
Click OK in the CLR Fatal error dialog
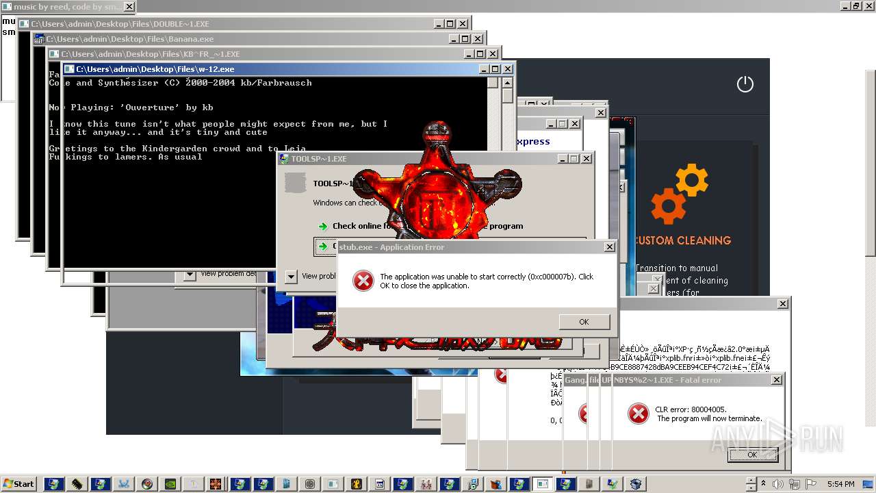pyautogui.click(x=752, y=455)
